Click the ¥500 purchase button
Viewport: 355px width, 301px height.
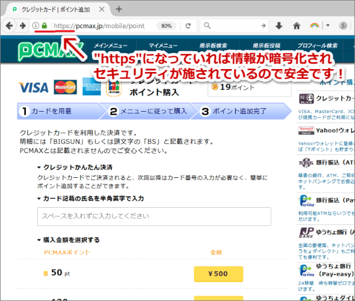[219, 274]
